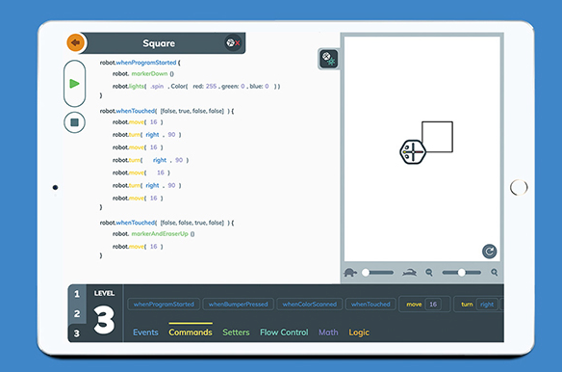Viewport: 562px width, 372px height.
Task: Open the Math category
Action: click(x=328, y=332)
